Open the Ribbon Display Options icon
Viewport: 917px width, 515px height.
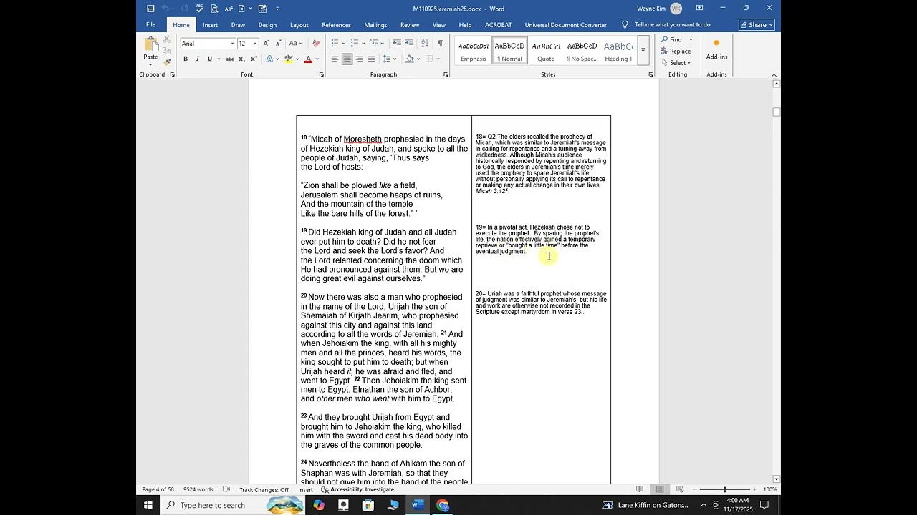click(x=699, y=9)
